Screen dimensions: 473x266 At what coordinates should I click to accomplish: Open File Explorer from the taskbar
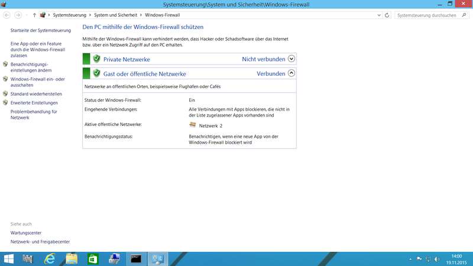click(72, 258)
